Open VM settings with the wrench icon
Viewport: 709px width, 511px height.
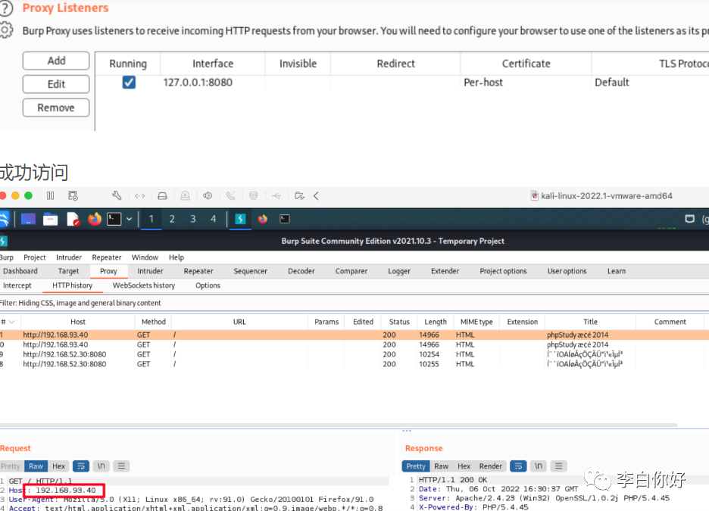[x=117, y=195]
